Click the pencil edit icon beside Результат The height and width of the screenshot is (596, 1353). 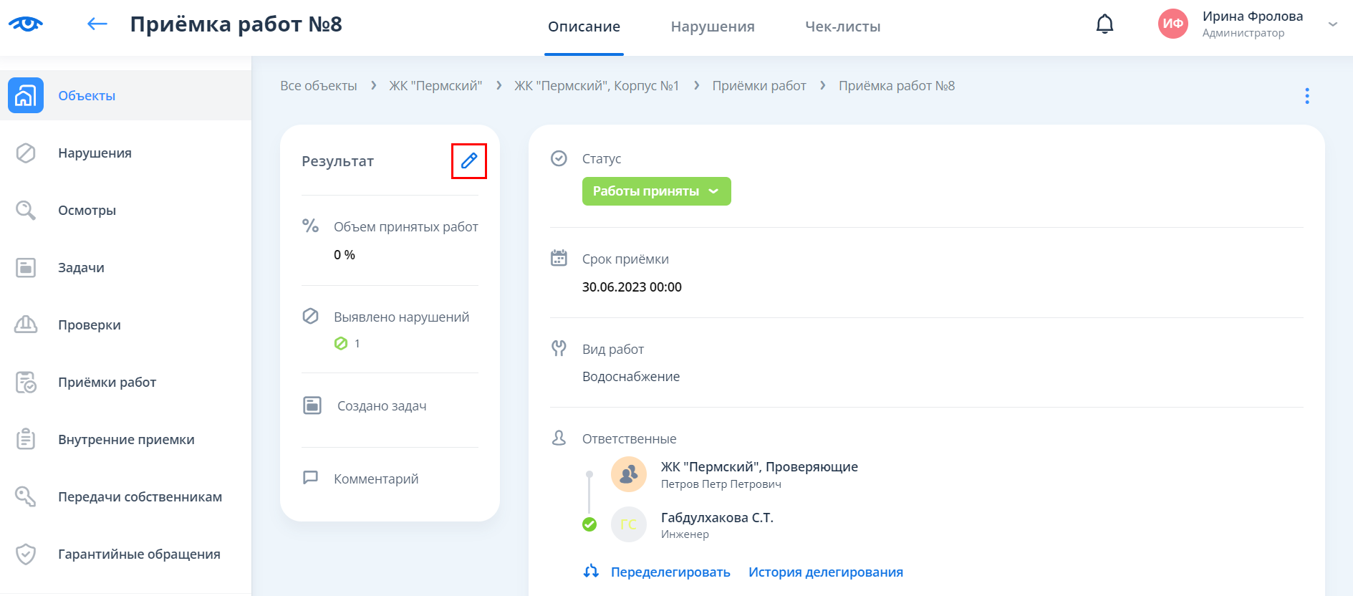pos(469,161)
